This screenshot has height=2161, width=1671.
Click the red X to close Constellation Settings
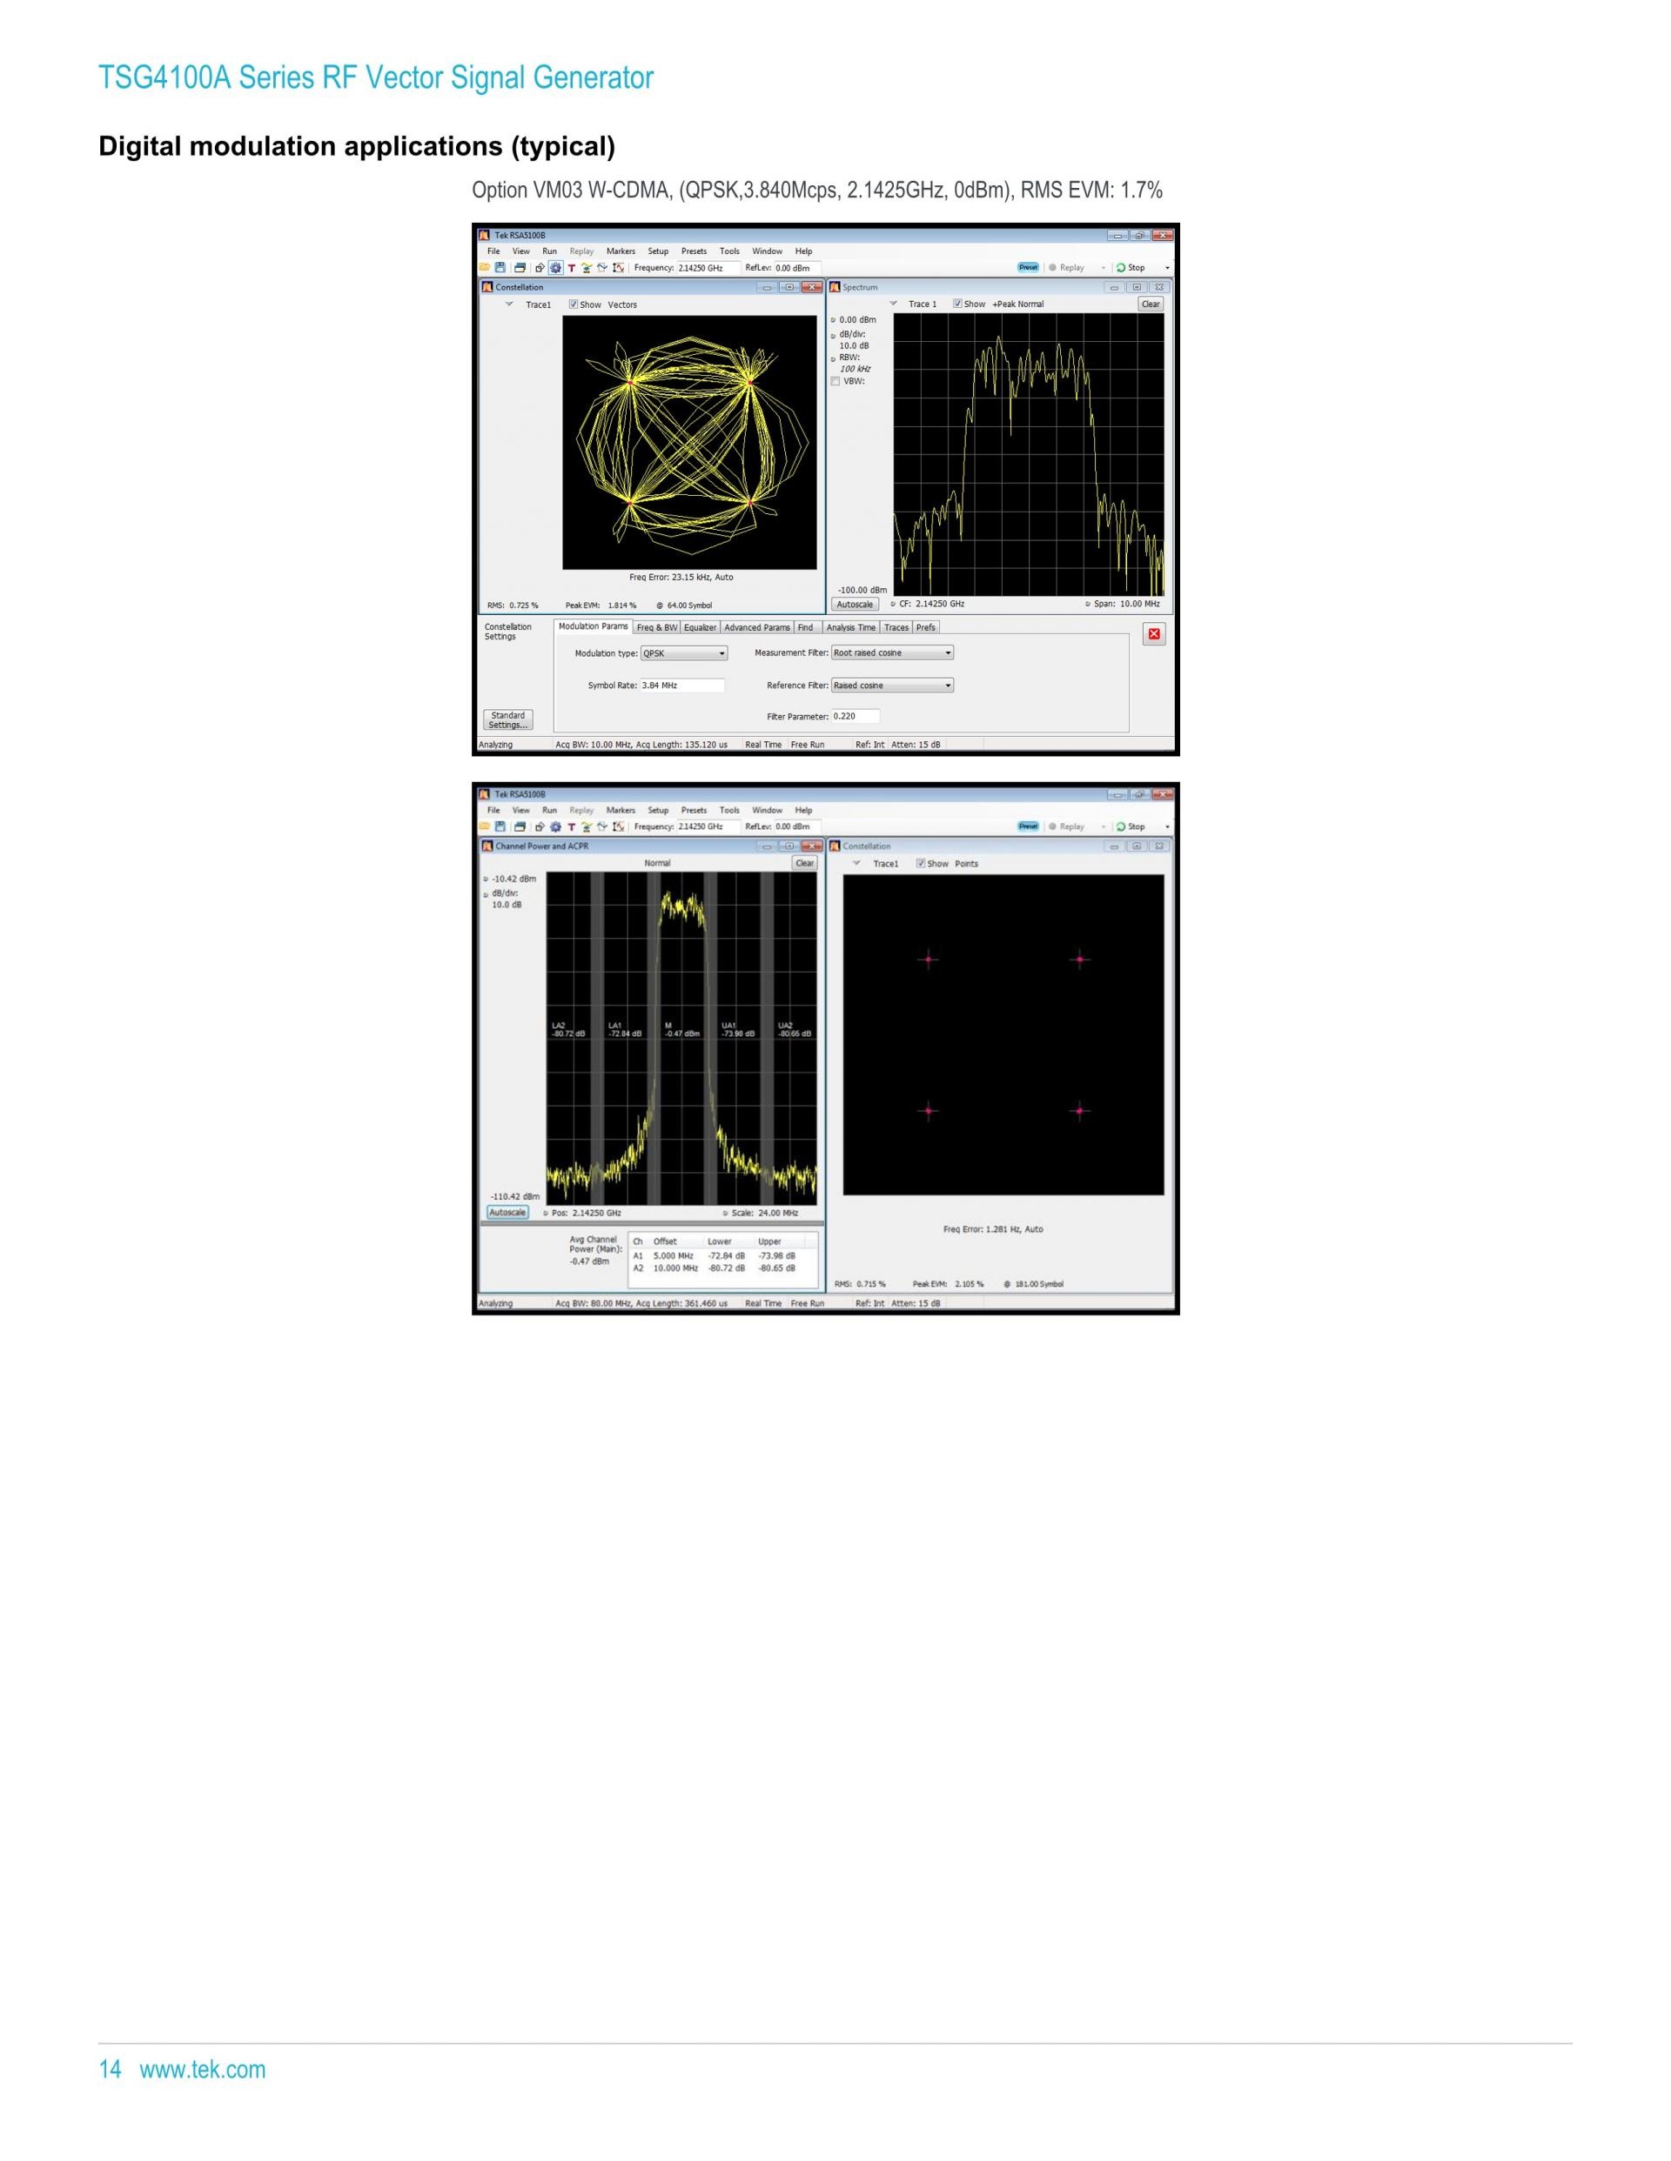click(1153, 634)
